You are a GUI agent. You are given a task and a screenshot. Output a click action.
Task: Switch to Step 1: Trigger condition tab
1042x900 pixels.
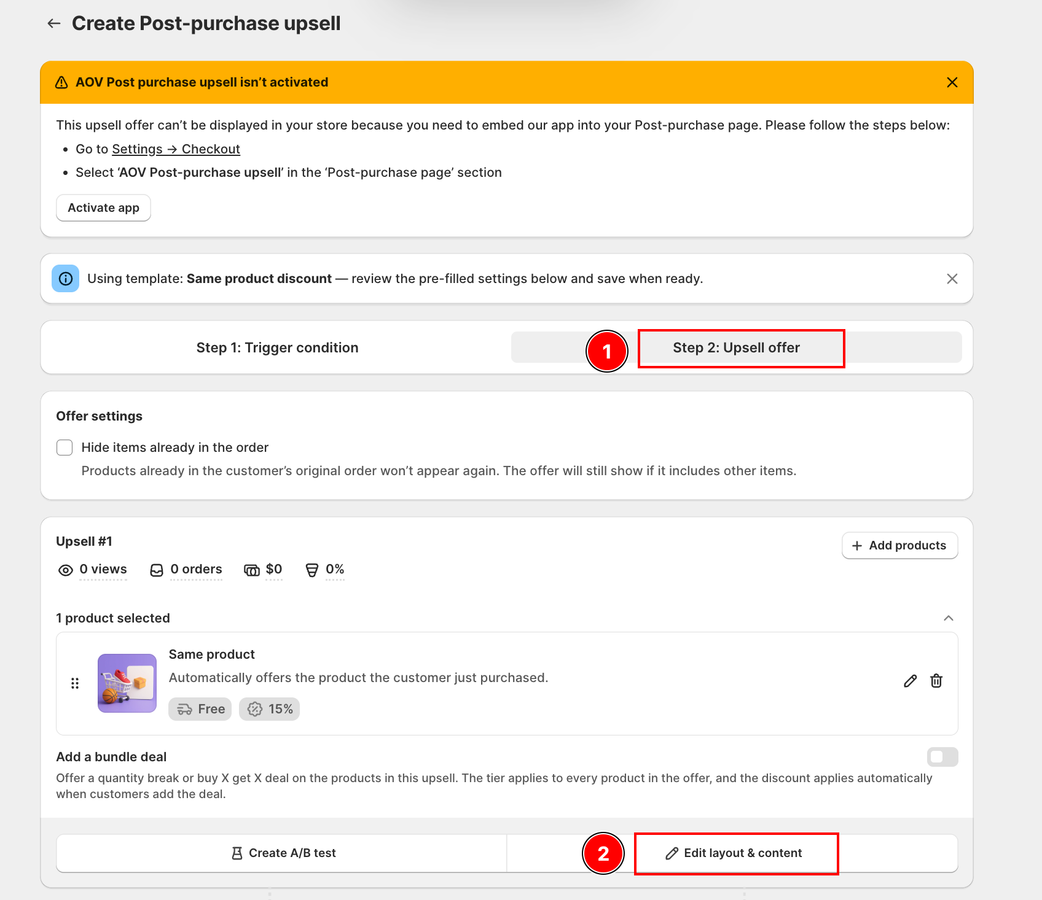pos(277,347)
